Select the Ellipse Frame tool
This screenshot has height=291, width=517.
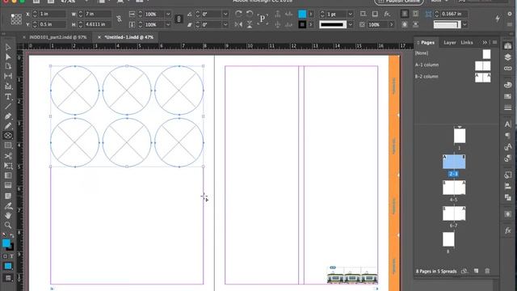(x=8, y=136)
